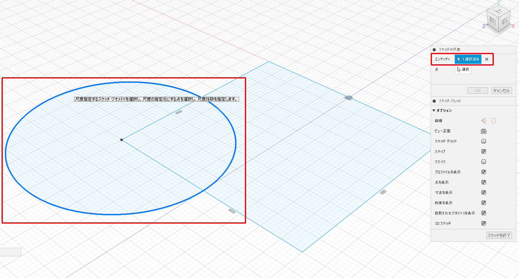519x278 pixels.
Task: Select the constraint glyph on the rectangle's upper-right edge
Action: 348,98
